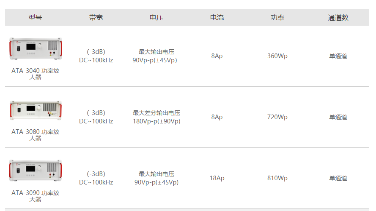Viewport: 376px width, 211px height.
Task: Select the 360Wp power cell
Action: pos(277,56)
